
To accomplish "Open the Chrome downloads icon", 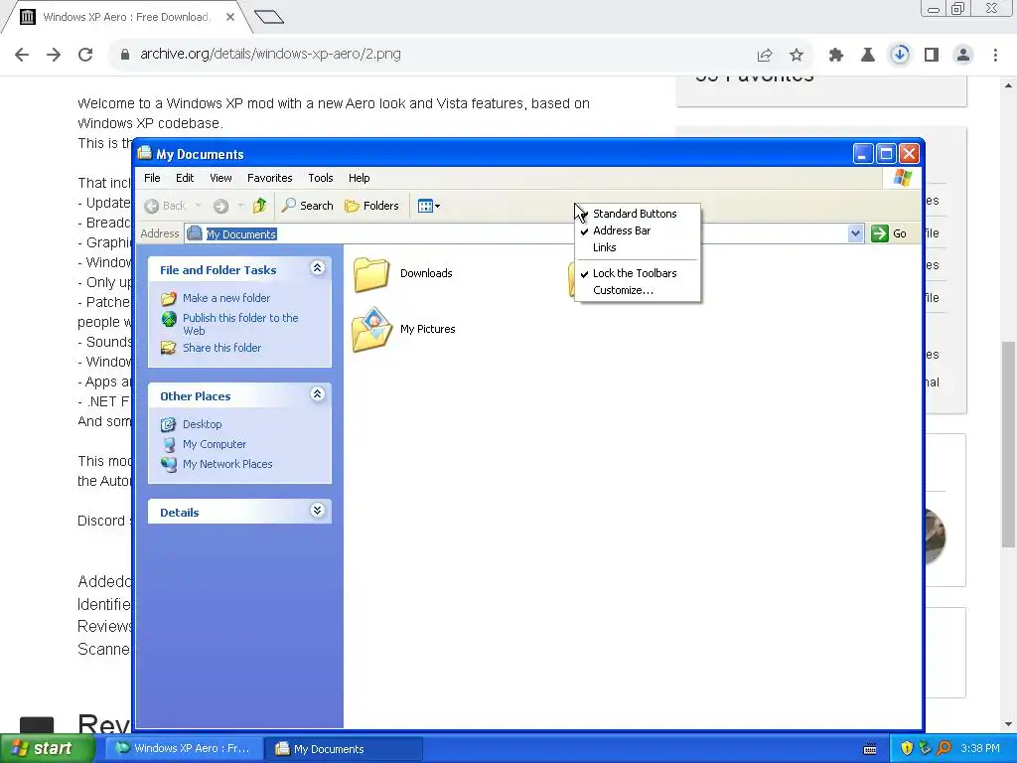I will (x=900, y=55).
